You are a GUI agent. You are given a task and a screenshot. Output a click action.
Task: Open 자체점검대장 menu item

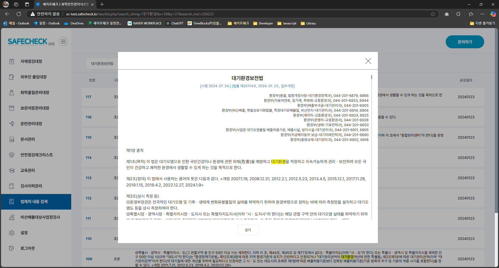(36, 61)
